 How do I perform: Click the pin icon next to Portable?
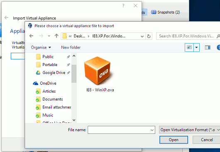point(68,65)
